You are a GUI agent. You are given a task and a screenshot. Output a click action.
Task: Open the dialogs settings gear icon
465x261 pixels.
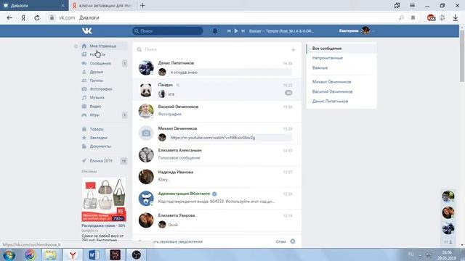(293, 241)
